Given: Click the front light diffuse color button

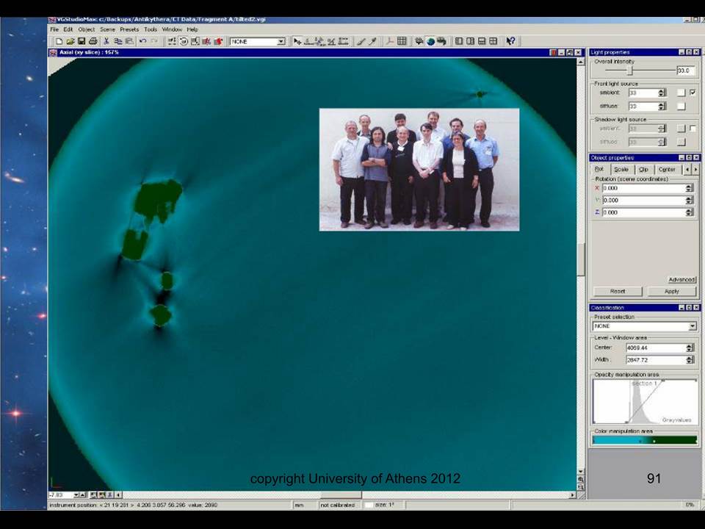Looking at the screenshot, I should pos(681,106).
